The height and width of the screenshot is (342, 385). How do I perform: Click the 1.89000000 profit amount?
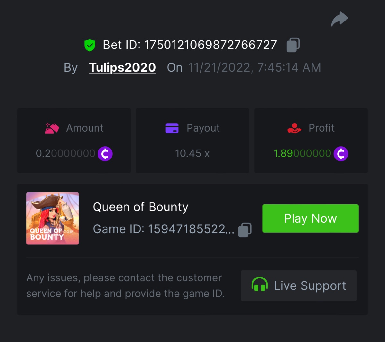[x=302, y=154]
